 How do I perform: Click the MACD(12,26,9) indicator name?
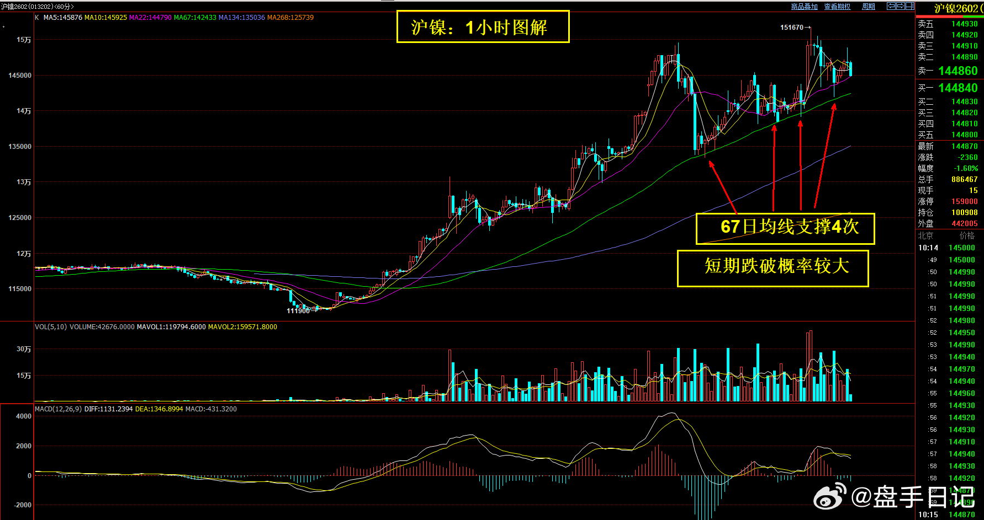point(59,409)
